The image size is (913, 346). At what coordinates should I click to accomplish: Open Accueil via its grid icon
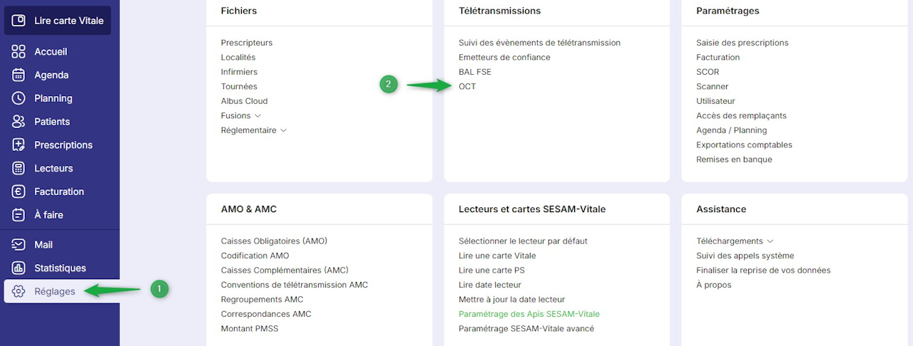(19, 52)
